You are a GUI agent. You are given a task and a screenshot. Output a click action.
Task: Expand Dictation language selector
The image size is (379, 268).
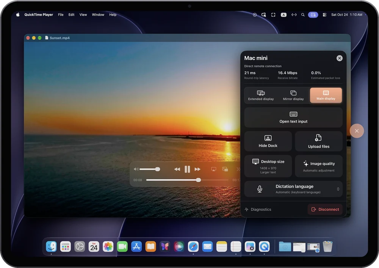point(293,189)
